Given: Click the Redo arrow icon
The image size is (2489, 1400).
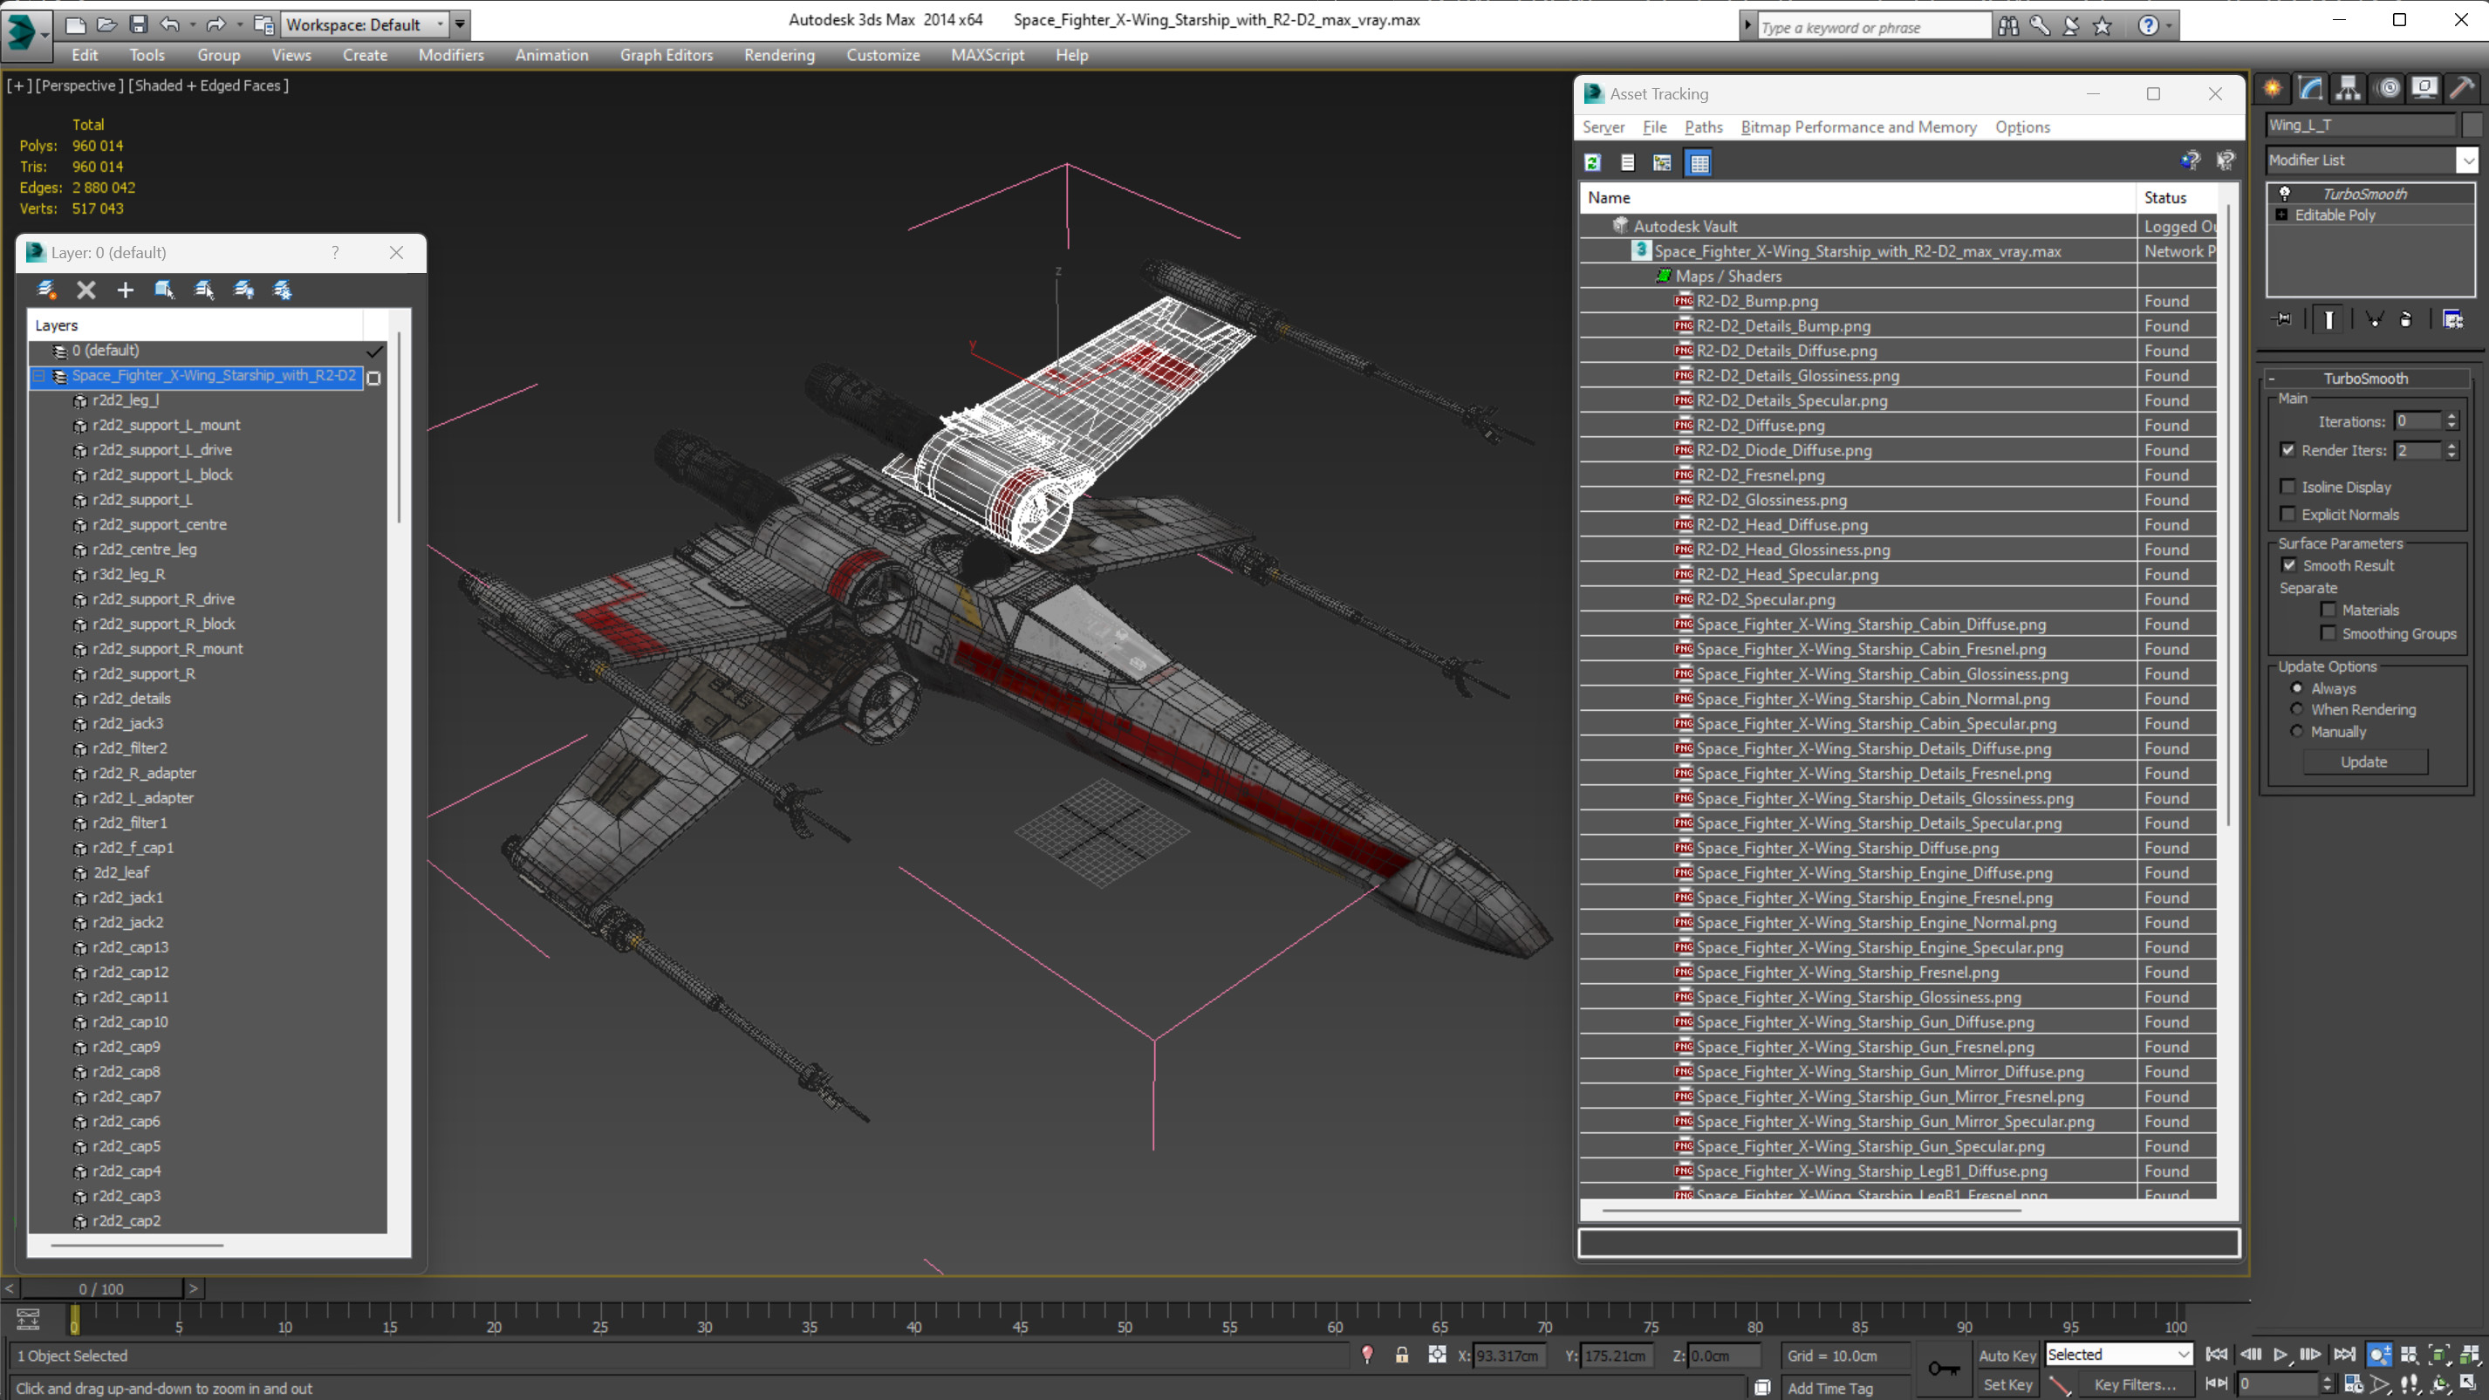Looking at the screenshot, I should coord(215,24).
